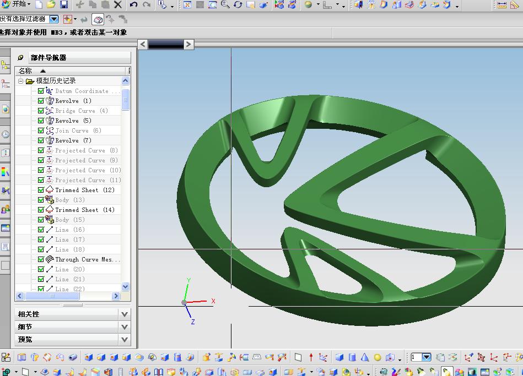Toggle the Join Curve (6) checkbox
The height and width of the screenshot is (376, 523).
(x=41, y=130)
